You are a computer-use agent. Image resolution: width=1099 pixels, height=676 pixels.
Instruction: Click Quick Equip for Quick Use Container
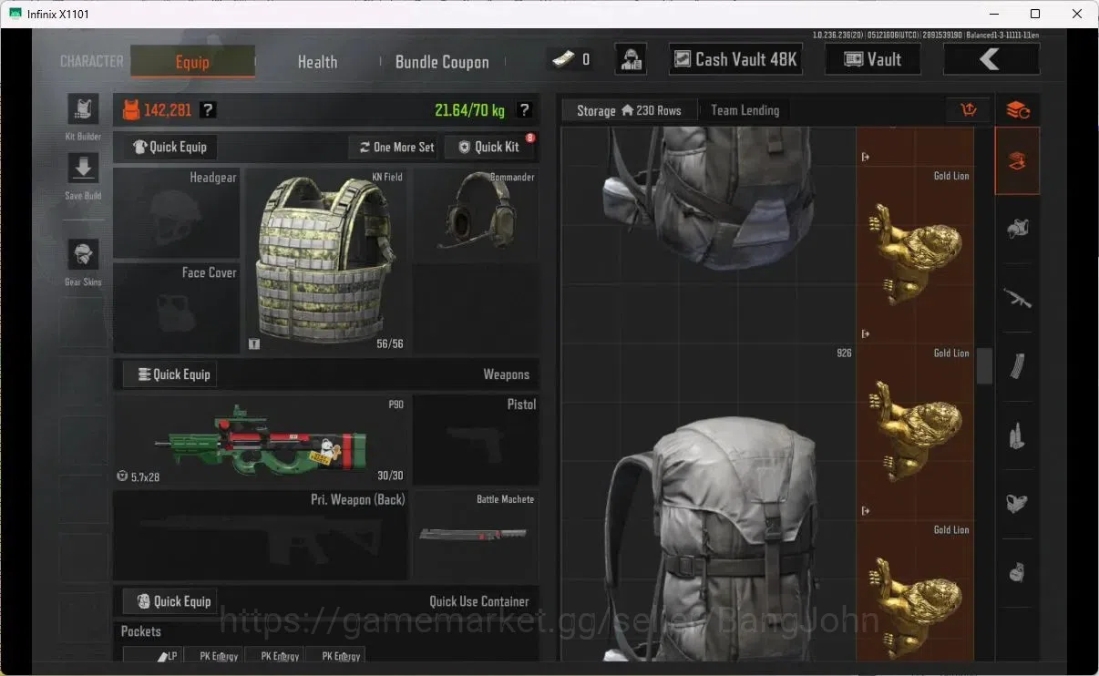[170, 601]
